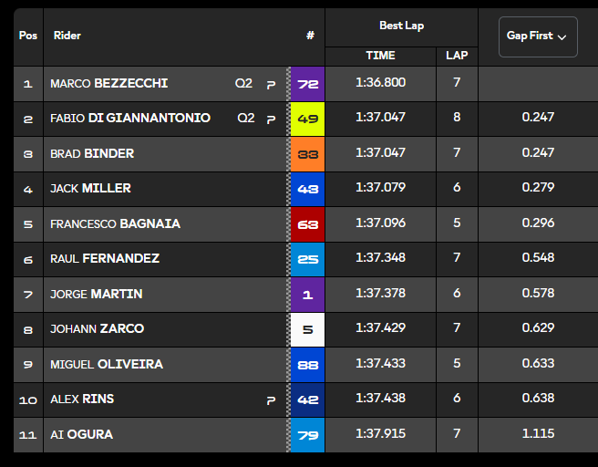Click the chevron in Gap First selector

[562, 37]
